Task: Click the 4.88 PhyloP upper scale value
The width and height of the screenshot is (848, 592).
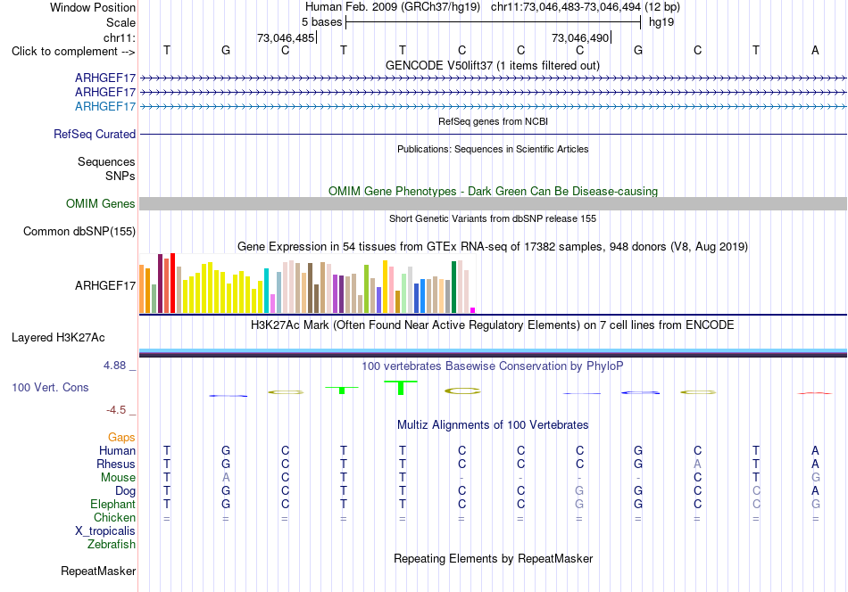Action: [114, 366]
